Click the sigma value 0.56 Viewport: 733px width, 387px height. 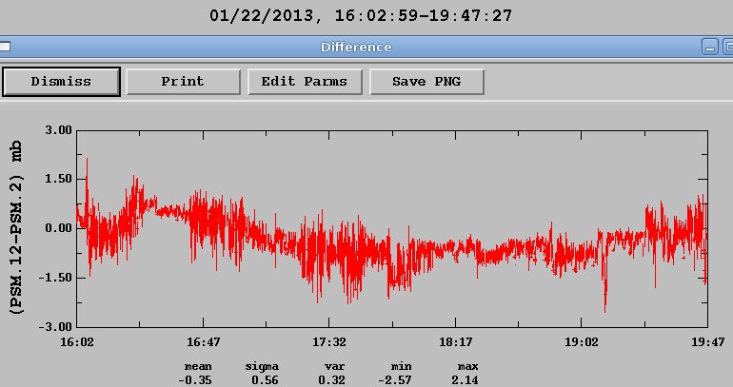point(265,380)
